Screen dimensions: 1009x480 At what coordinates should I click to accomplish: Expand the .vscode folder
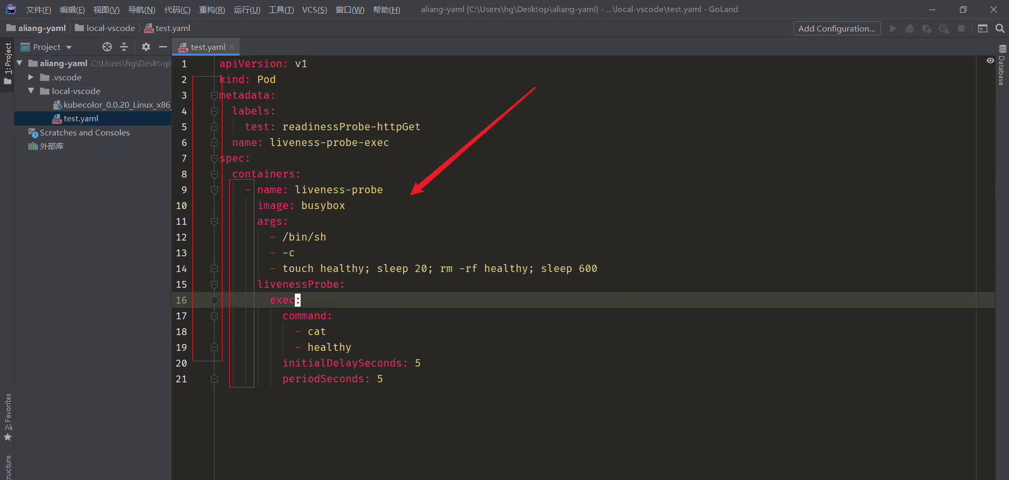[30, 77]
